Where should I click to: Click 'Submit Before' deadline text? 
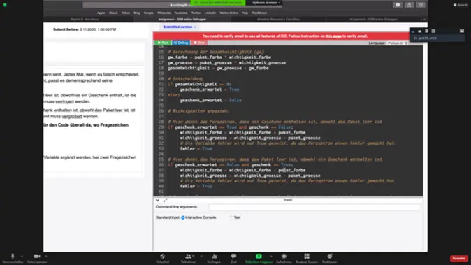[85, 29]
